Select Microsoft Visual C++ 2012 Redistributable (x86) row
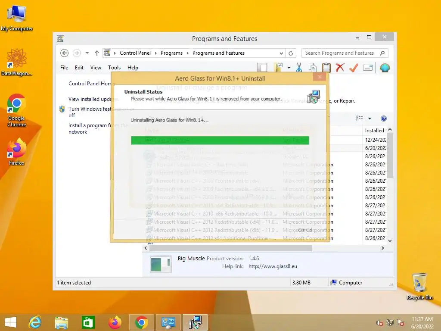This screenshot has width=441, height=331. pos(266,230)
